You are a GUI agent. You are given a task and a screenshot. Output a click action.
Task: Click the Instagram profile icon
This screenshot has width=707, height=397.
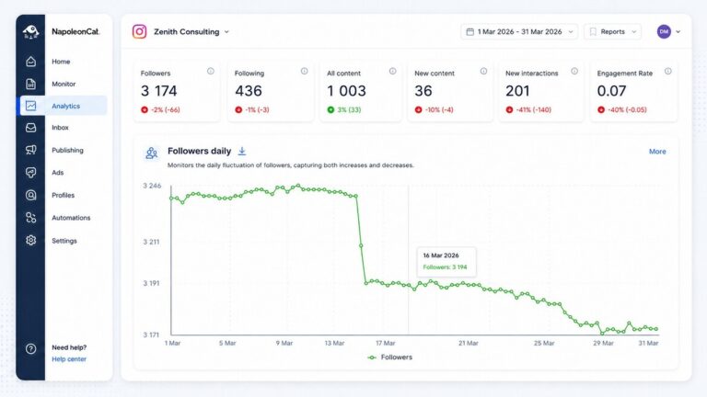pos(139,31)
